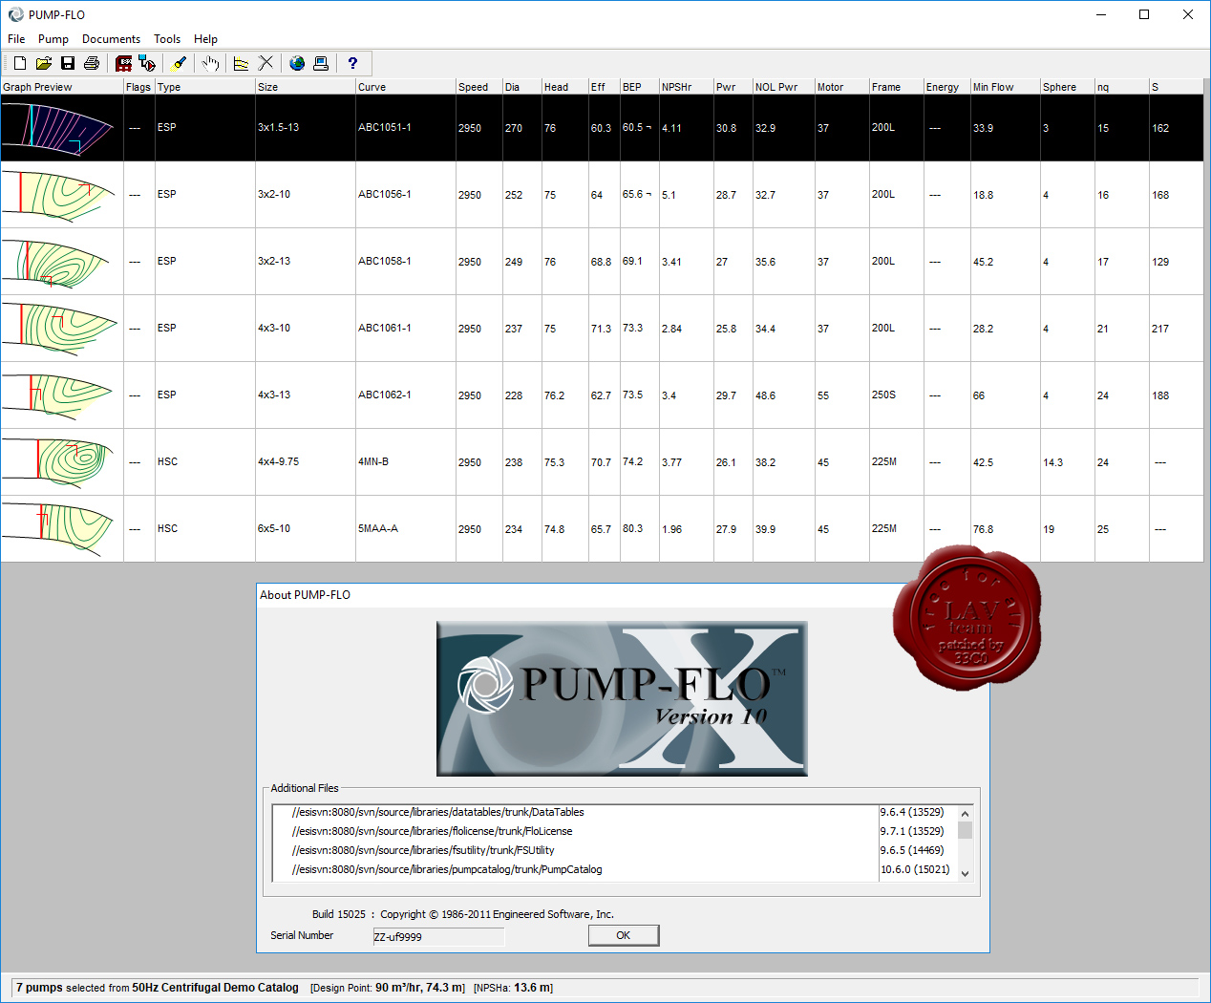1211x1003 pixels.
Task: Select the hand pointer toolbar icon
Action: [210, 63]
